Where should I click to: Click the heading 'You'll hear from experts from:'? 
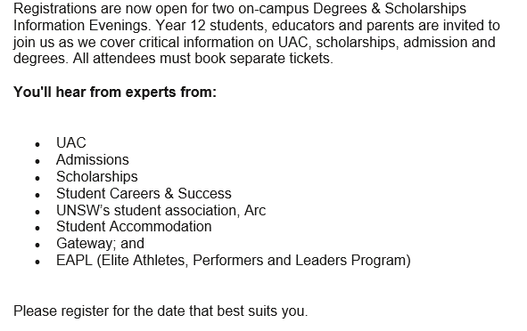115,92
